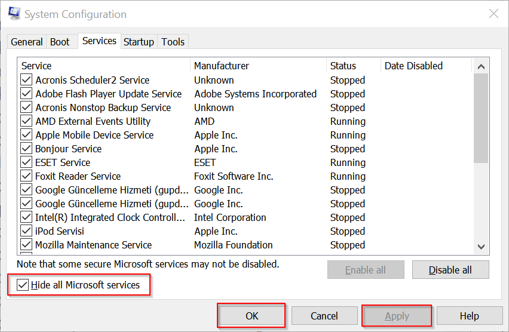The height and width of the screenshot is (332, 509).
Task: Click the OK button
Action: (252, 316)
